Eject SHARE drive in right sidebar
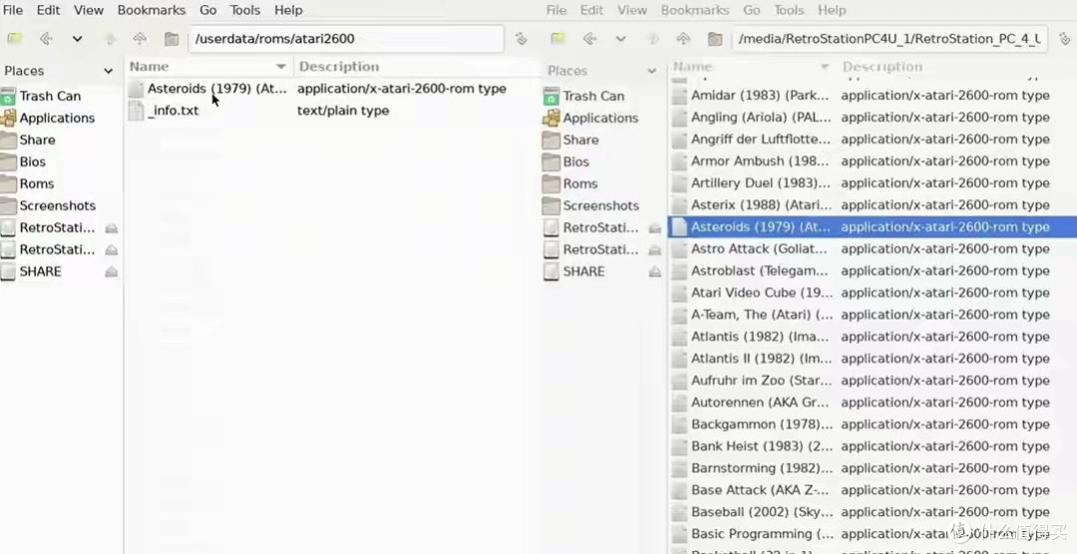Screen dimensions: 1077x554 click(x=654, y=272)
